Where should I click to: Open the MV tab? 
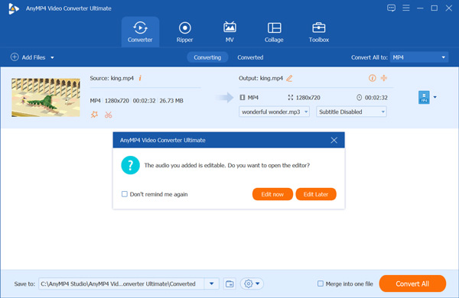pos(229,32)
